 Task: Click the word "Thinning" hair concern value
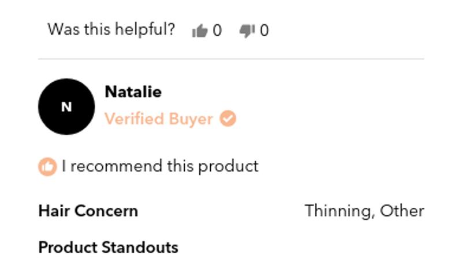338,211
